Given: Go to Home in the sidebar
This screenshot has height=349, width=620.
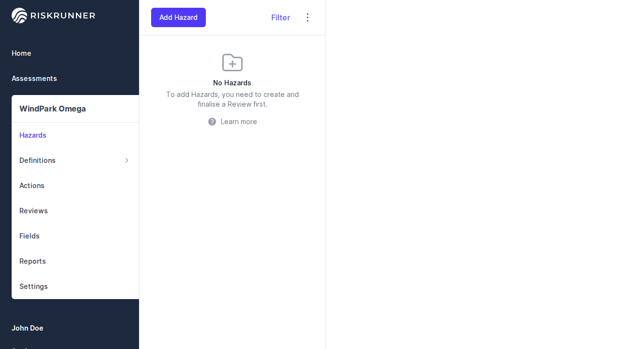Looking at the screenshot, I should pos(21,53).
